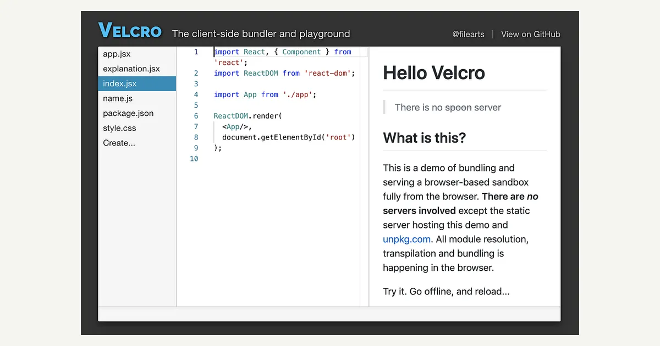This screenshot has height=346, width=660.
Task: Open explanation.jsx file
Action: coord(137,69)
